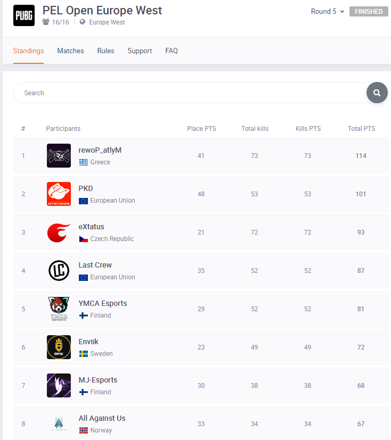Click the Norway flag icon
This screenshot has height=440, width=391.
84,430
